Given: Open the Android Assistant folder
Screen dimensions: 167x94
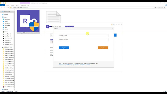Looking at the screenshot, I should coord(9,57).
